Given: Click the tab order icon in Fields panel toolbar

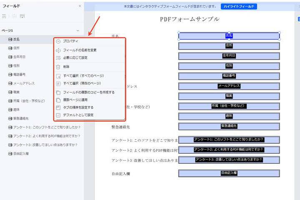Looking at the screenshot, I should tap(23, 16).
